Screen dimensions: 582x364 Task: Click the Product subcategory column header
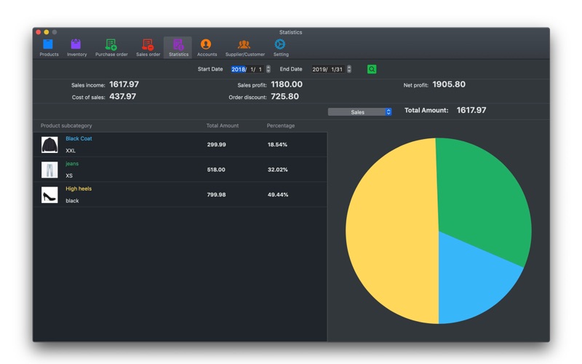tap(66, 125)
